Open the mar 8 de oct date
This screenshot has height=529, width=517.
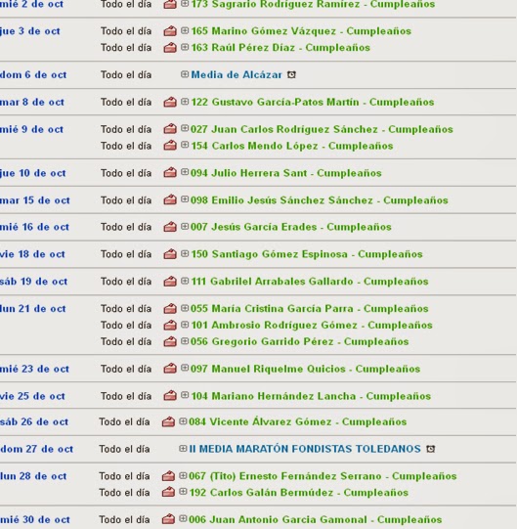tap(32, 102)
